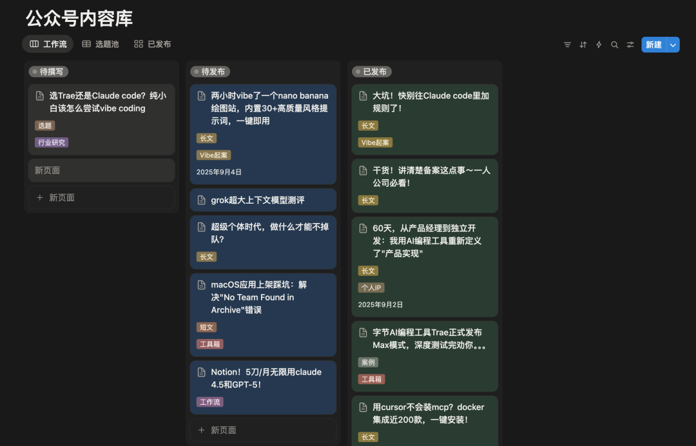Select the 工作流 board tab
696x446 pixels.
[x=48, y=44]
